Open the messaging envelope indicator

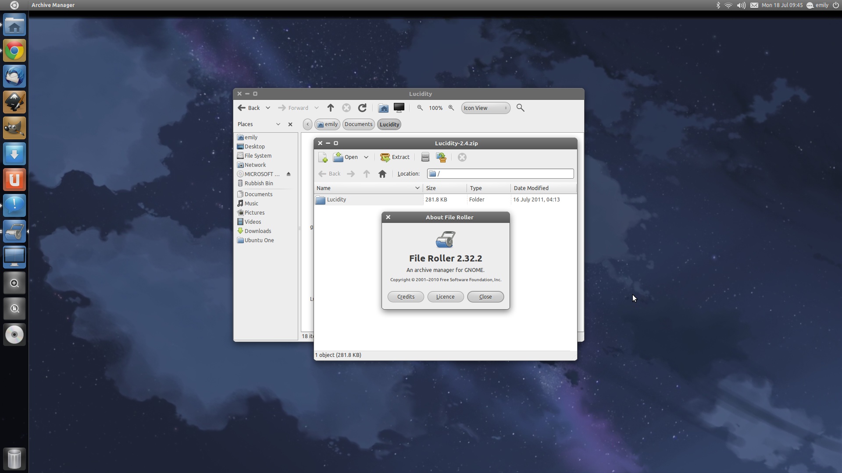pos(754,5)
